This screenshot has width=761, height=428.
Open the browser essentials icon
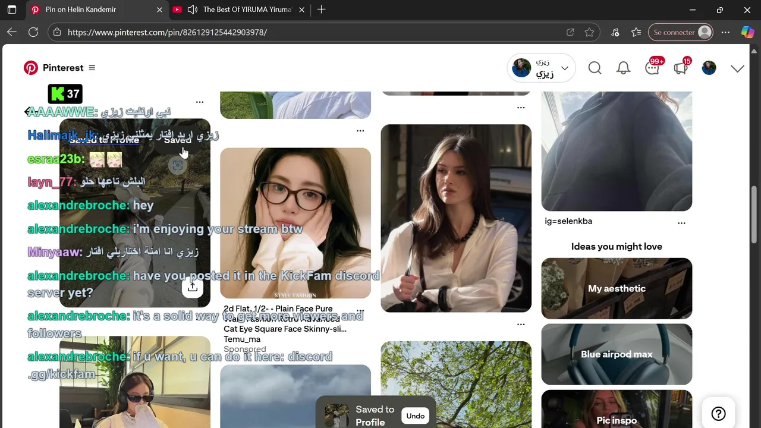(615, 32)
